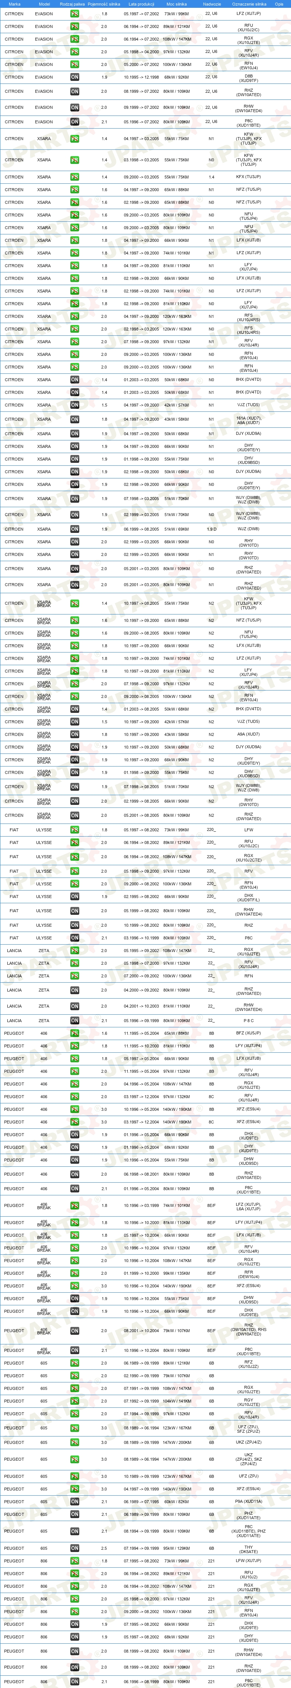Click diesel ON icon in Evasion 2.1 P8C row

(74, 122)
